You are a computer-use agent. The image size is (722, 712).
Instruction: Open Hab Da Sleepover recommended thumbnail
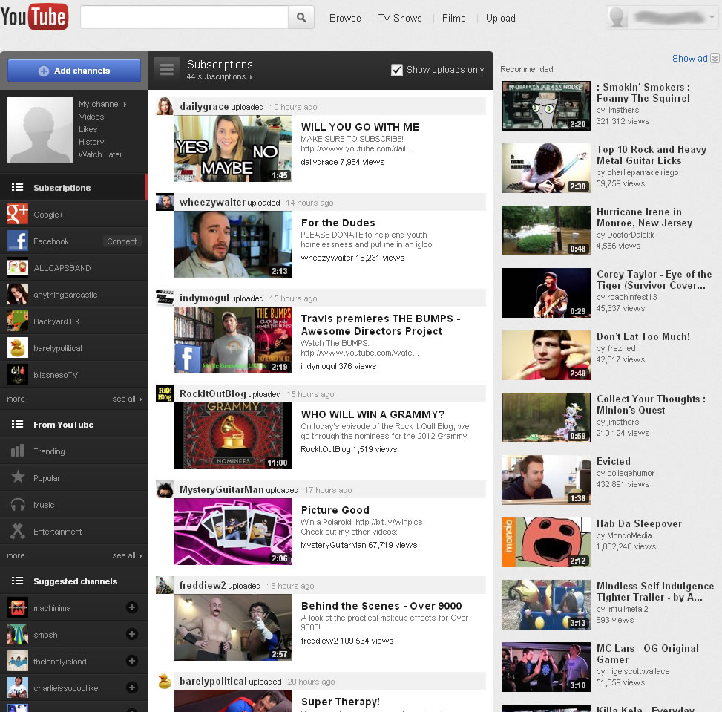pyautogui.click(x=545, y=542)
